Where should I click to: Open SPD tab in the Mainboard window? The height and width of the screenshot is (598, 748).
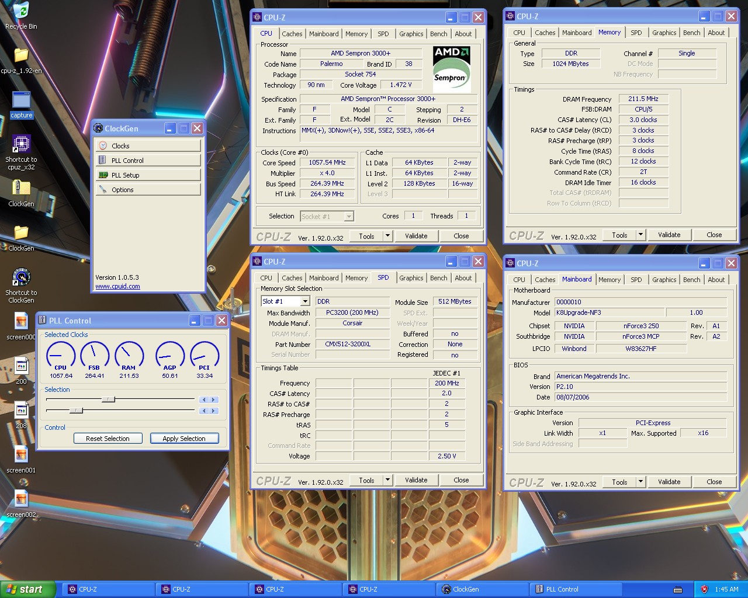[636, 280]
